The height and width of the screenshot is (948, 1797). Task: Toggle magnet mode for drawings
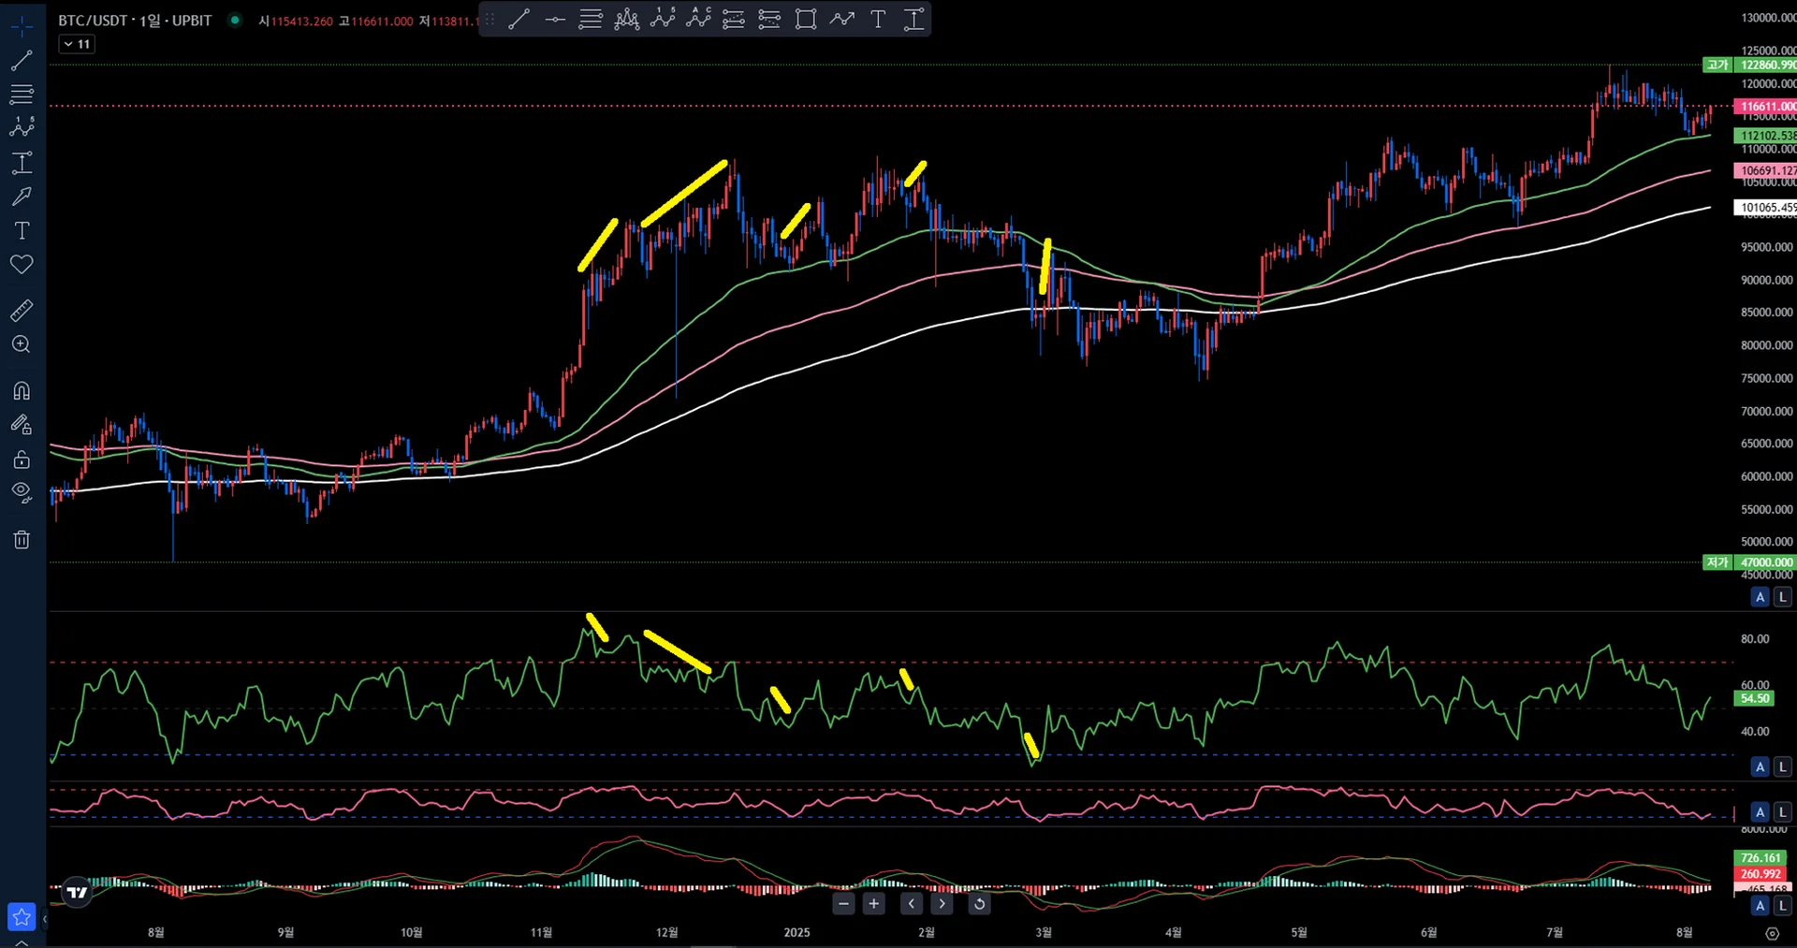(x=22, y=390)
